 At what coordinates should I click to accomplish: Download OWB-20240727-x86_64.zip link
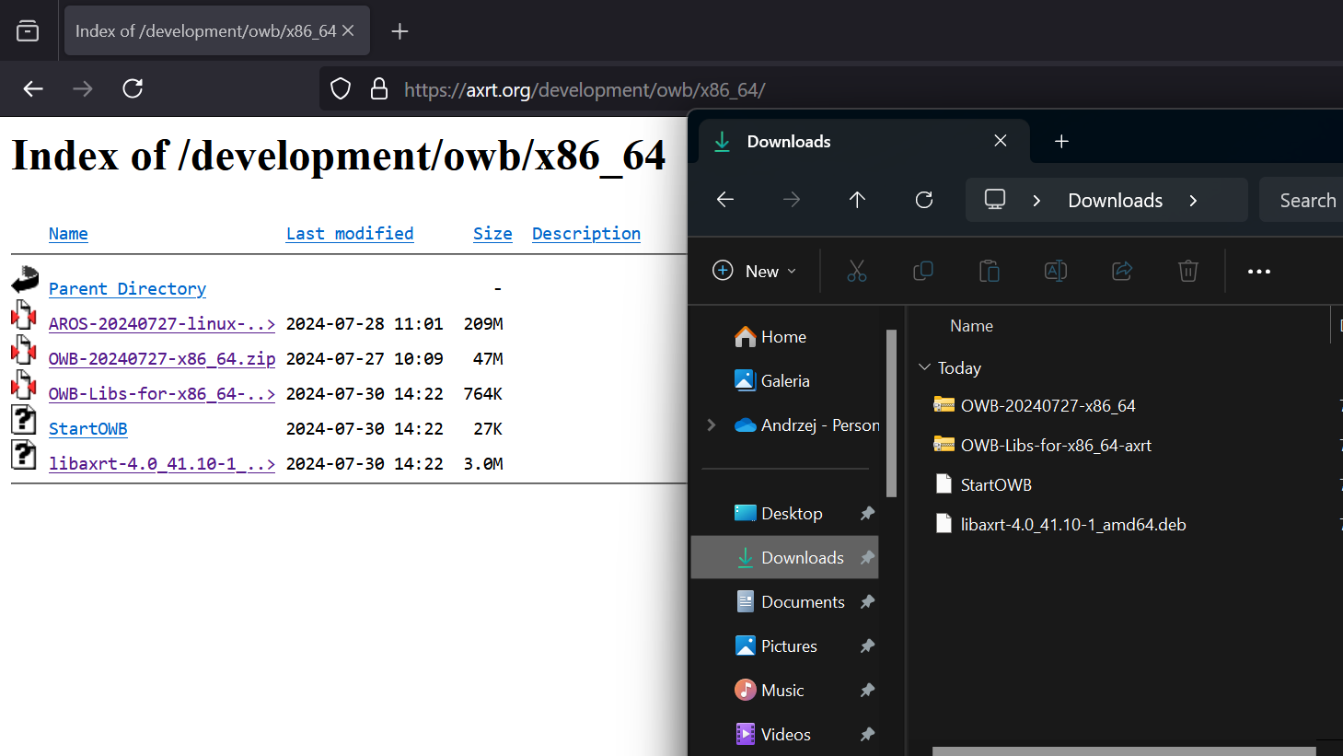162,359
